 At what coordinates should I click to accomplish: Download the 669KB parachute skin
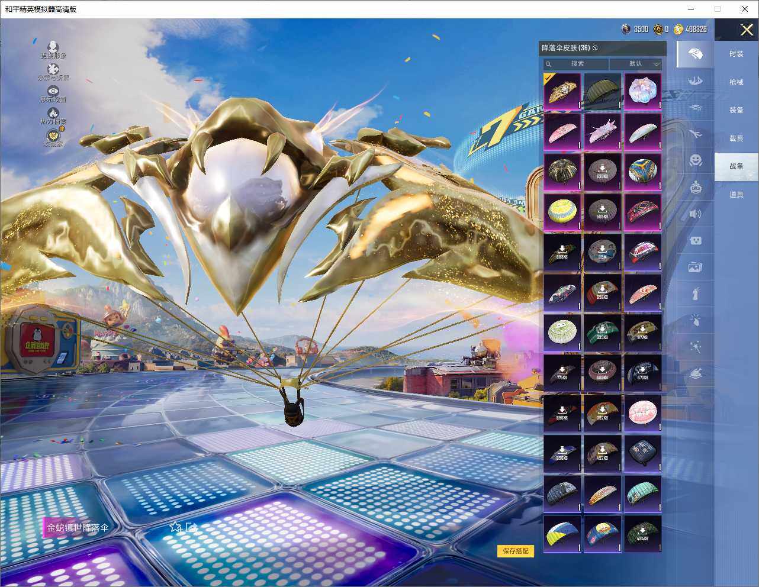coord(602,373)
